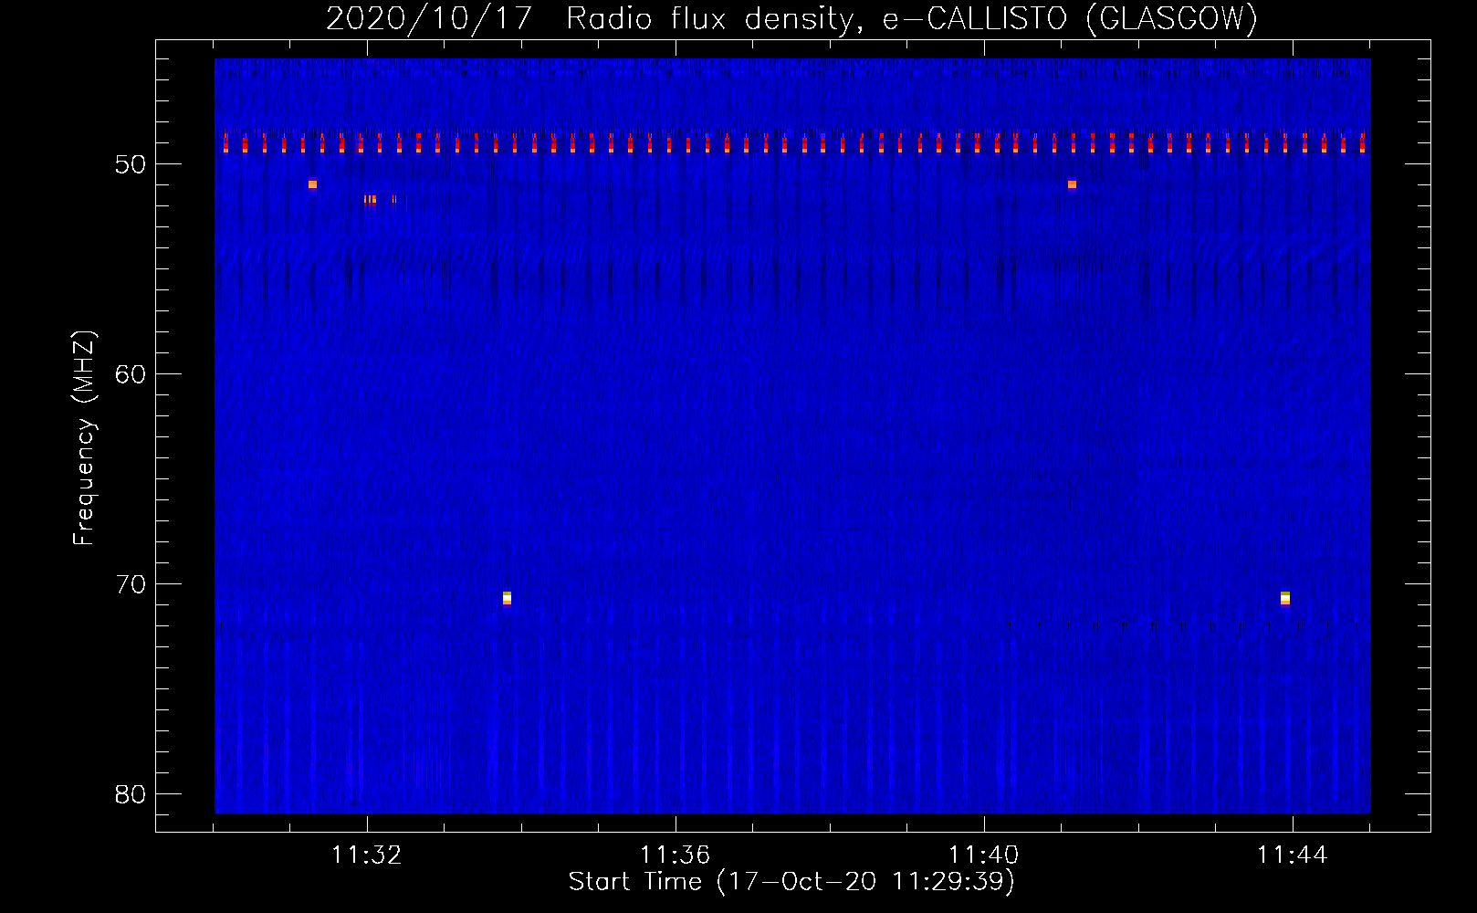Click the 'Start Time (17-Oct-20 11:29:39)' label
Viewport: 1477px width, 913px height.
(791, 882)
